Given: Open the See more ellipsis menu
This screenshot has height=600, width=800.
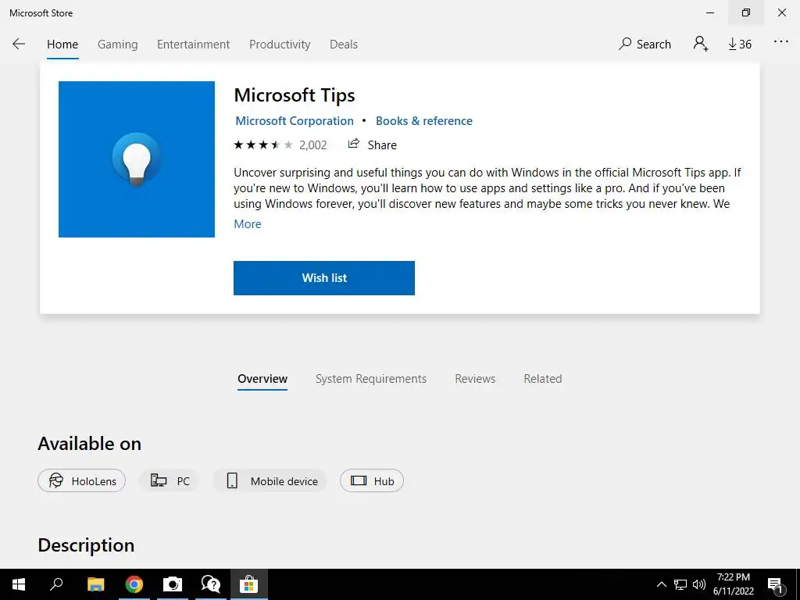Looking at the screenshot, I should point(781,42).
